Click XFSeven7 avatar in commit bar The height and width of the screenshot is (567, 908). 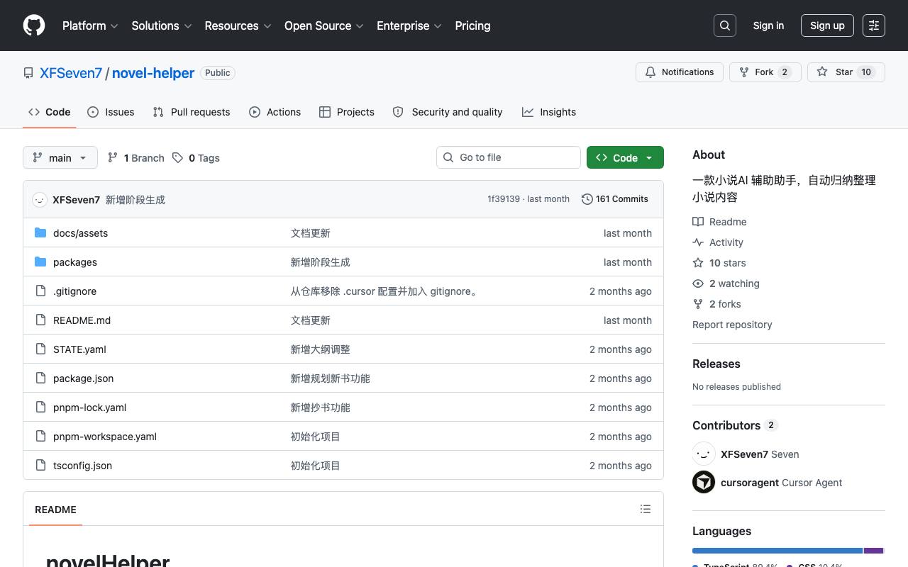(40, 200)
